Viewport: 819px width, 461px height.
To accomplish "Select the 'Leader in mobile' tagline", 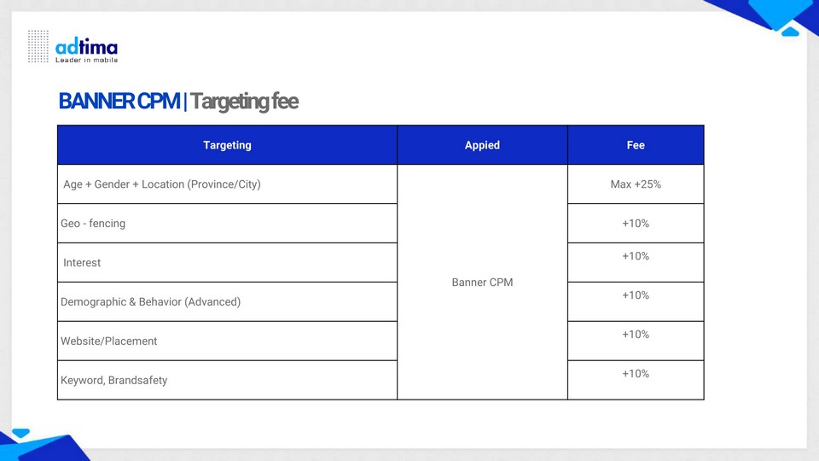I will tap(86, 60).
